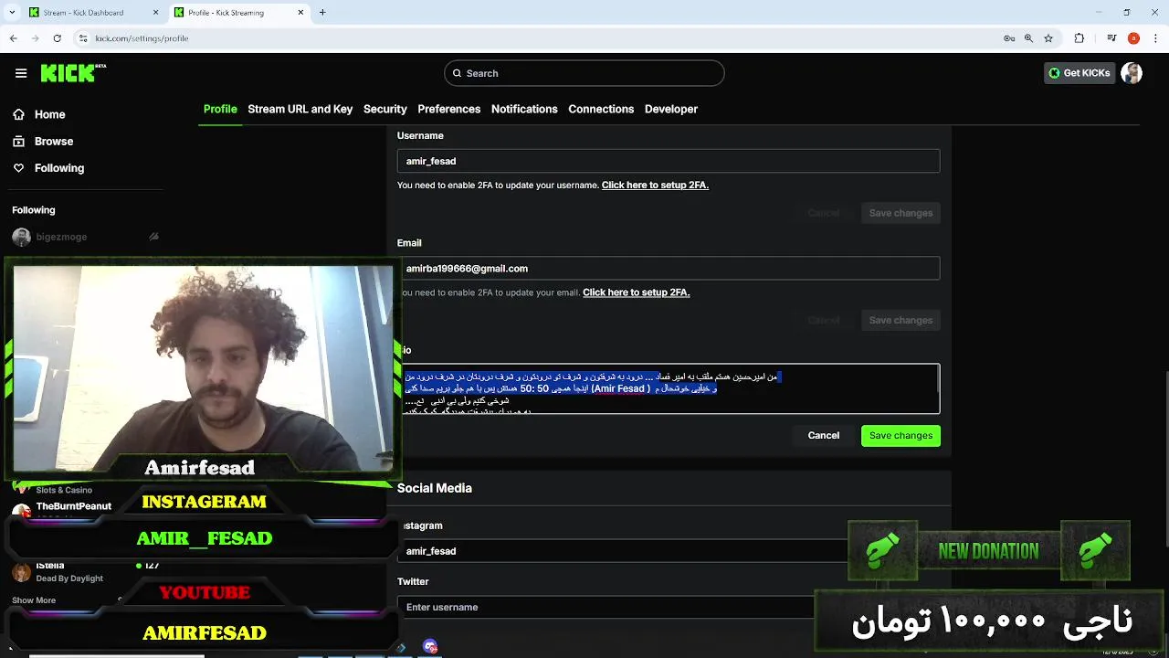Screen dimensions: 1169x658
Task: Click setup 2FA link under Email
Action: pyautogui.click(x=636, y=292)
